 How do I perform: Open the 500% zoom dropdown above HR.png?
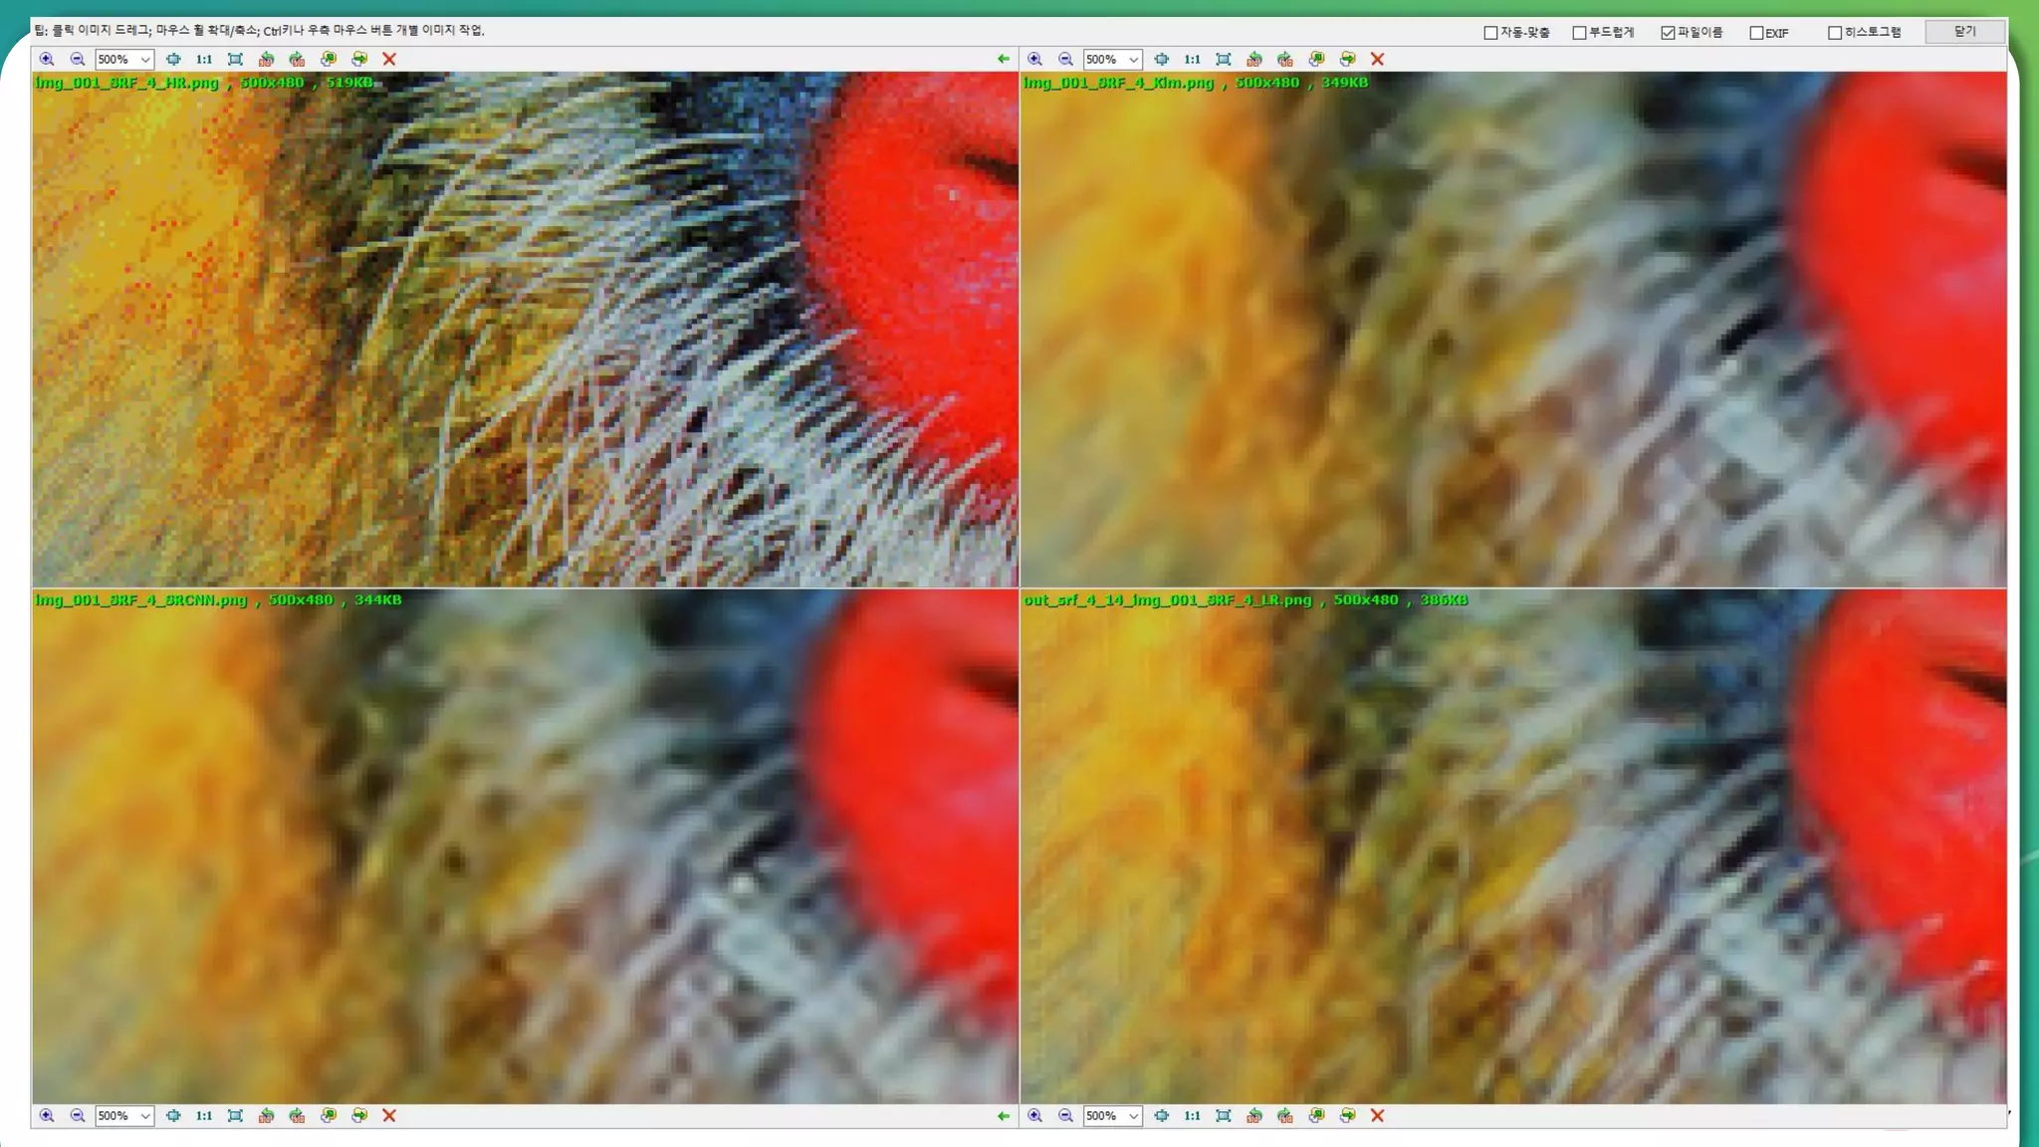tap(145, 60)
